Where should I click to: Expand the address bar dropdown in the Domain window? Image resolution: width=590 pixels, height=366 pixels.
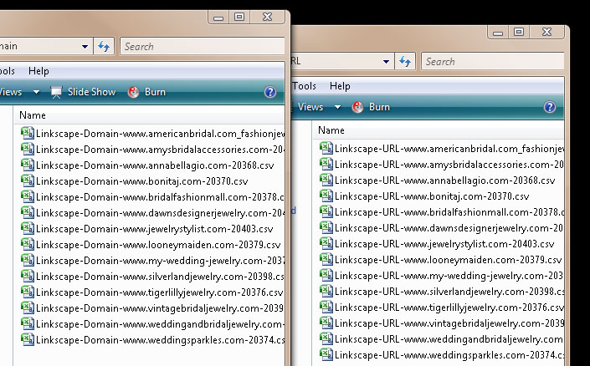tap(85, 47)
